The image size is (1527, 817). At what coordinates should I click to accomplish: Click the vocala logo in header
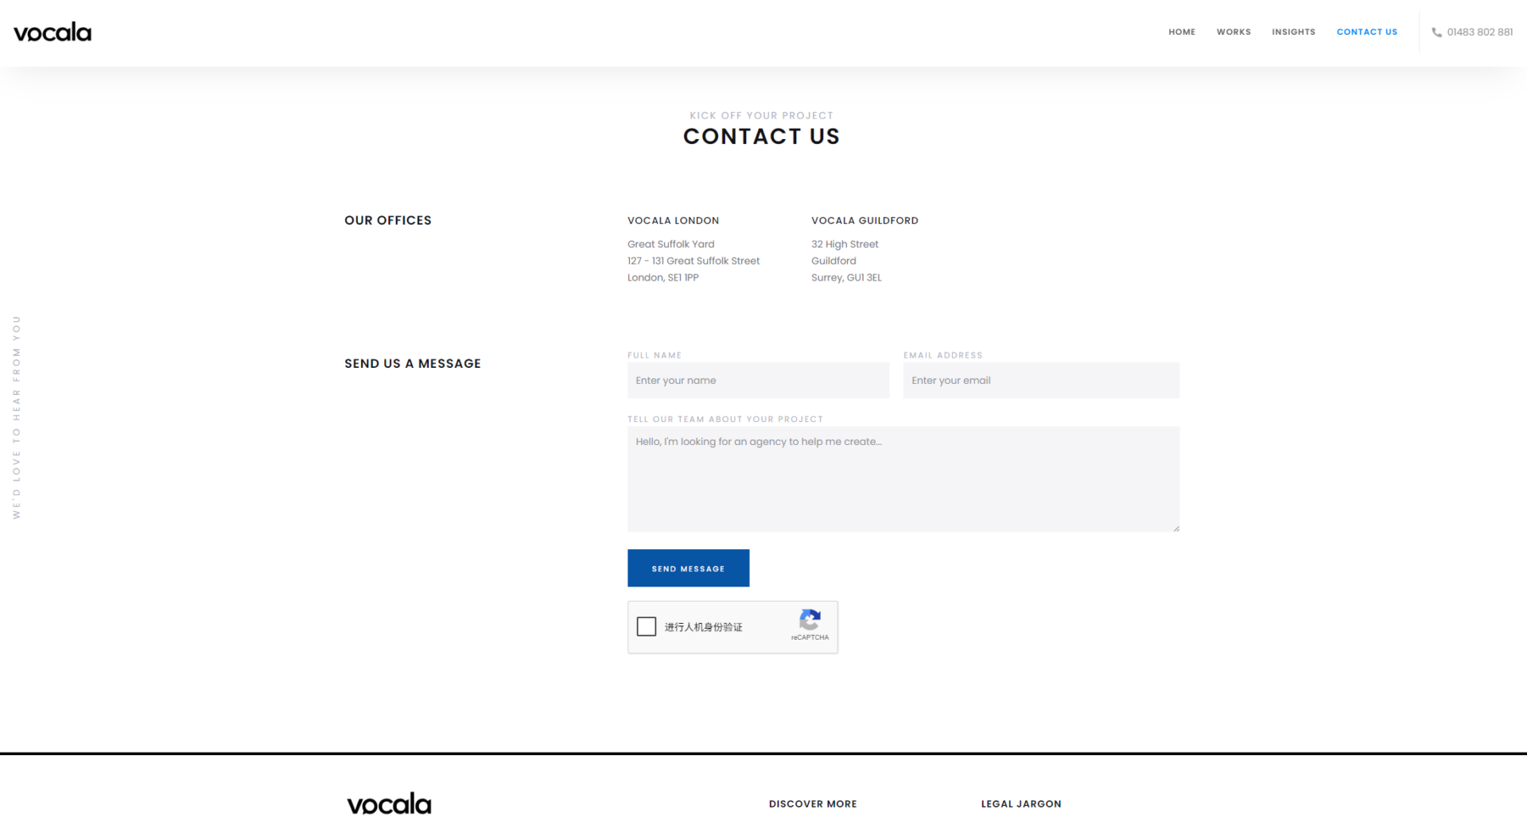pos(52,32)
